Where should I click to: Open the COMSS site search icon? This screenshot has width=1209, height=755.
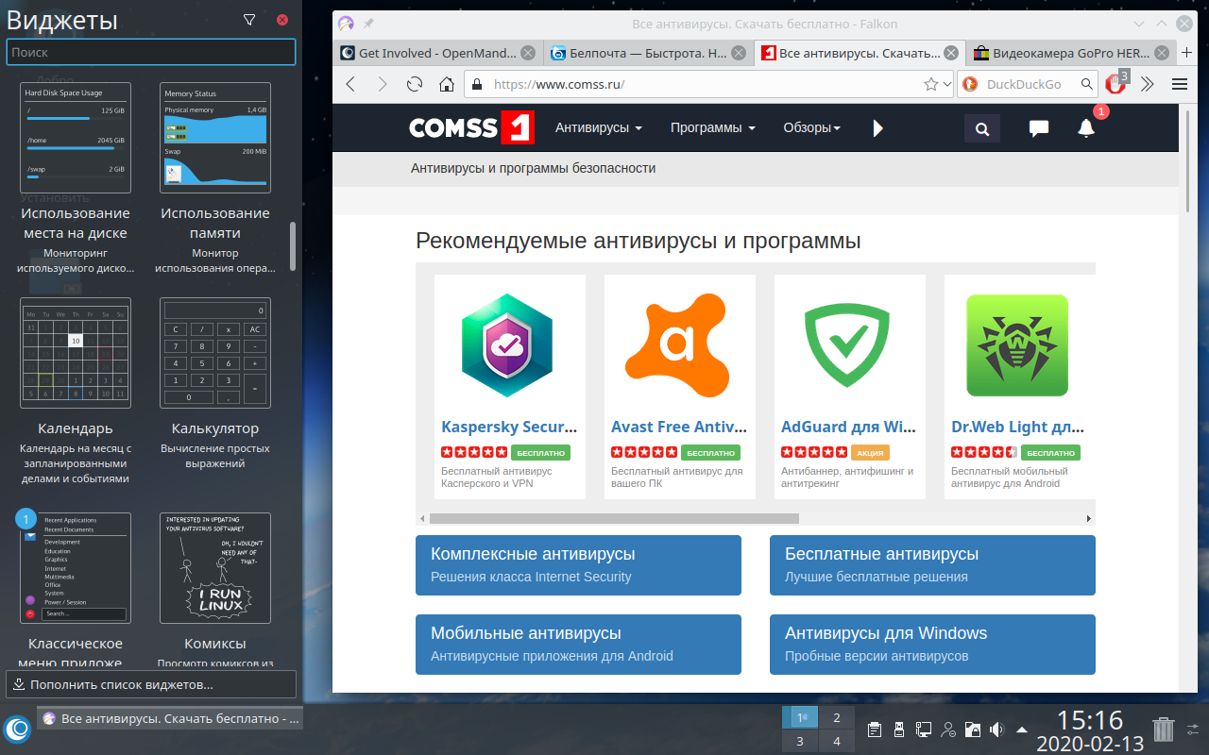(x=982, y=128)
